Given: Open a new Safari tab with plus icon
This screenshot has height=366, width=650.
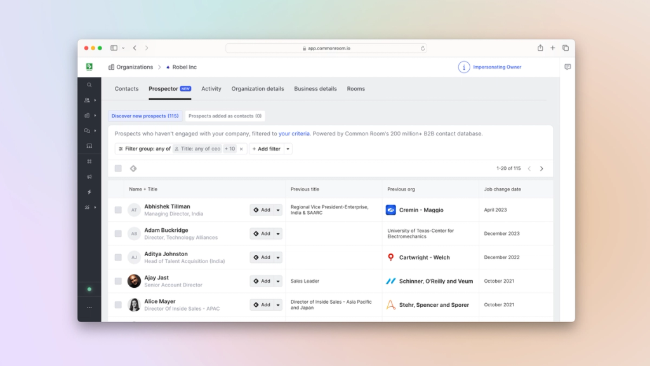Looking at the screenshot, I should point(553,48).
